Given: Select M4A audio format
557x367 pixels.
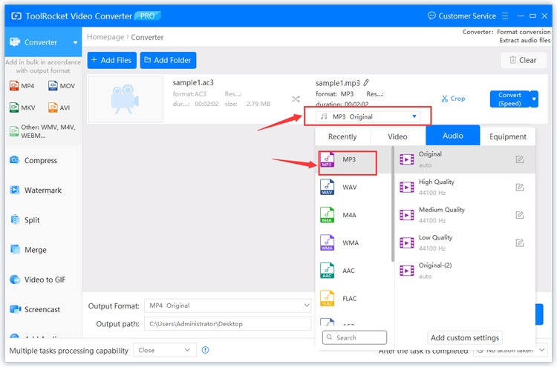Looking at the screenshot, I should pos(354,215).
